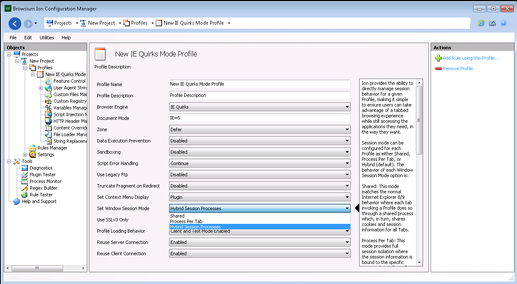
Task: Select String Replacement icon in tree
Action: 48,141
